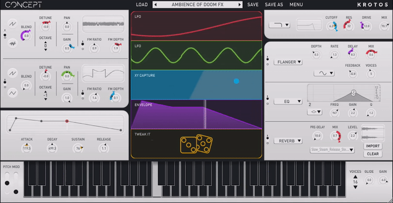Open Slow_Steam_Release impulse response dropdown
393x203 pixels.
point(332,150)
